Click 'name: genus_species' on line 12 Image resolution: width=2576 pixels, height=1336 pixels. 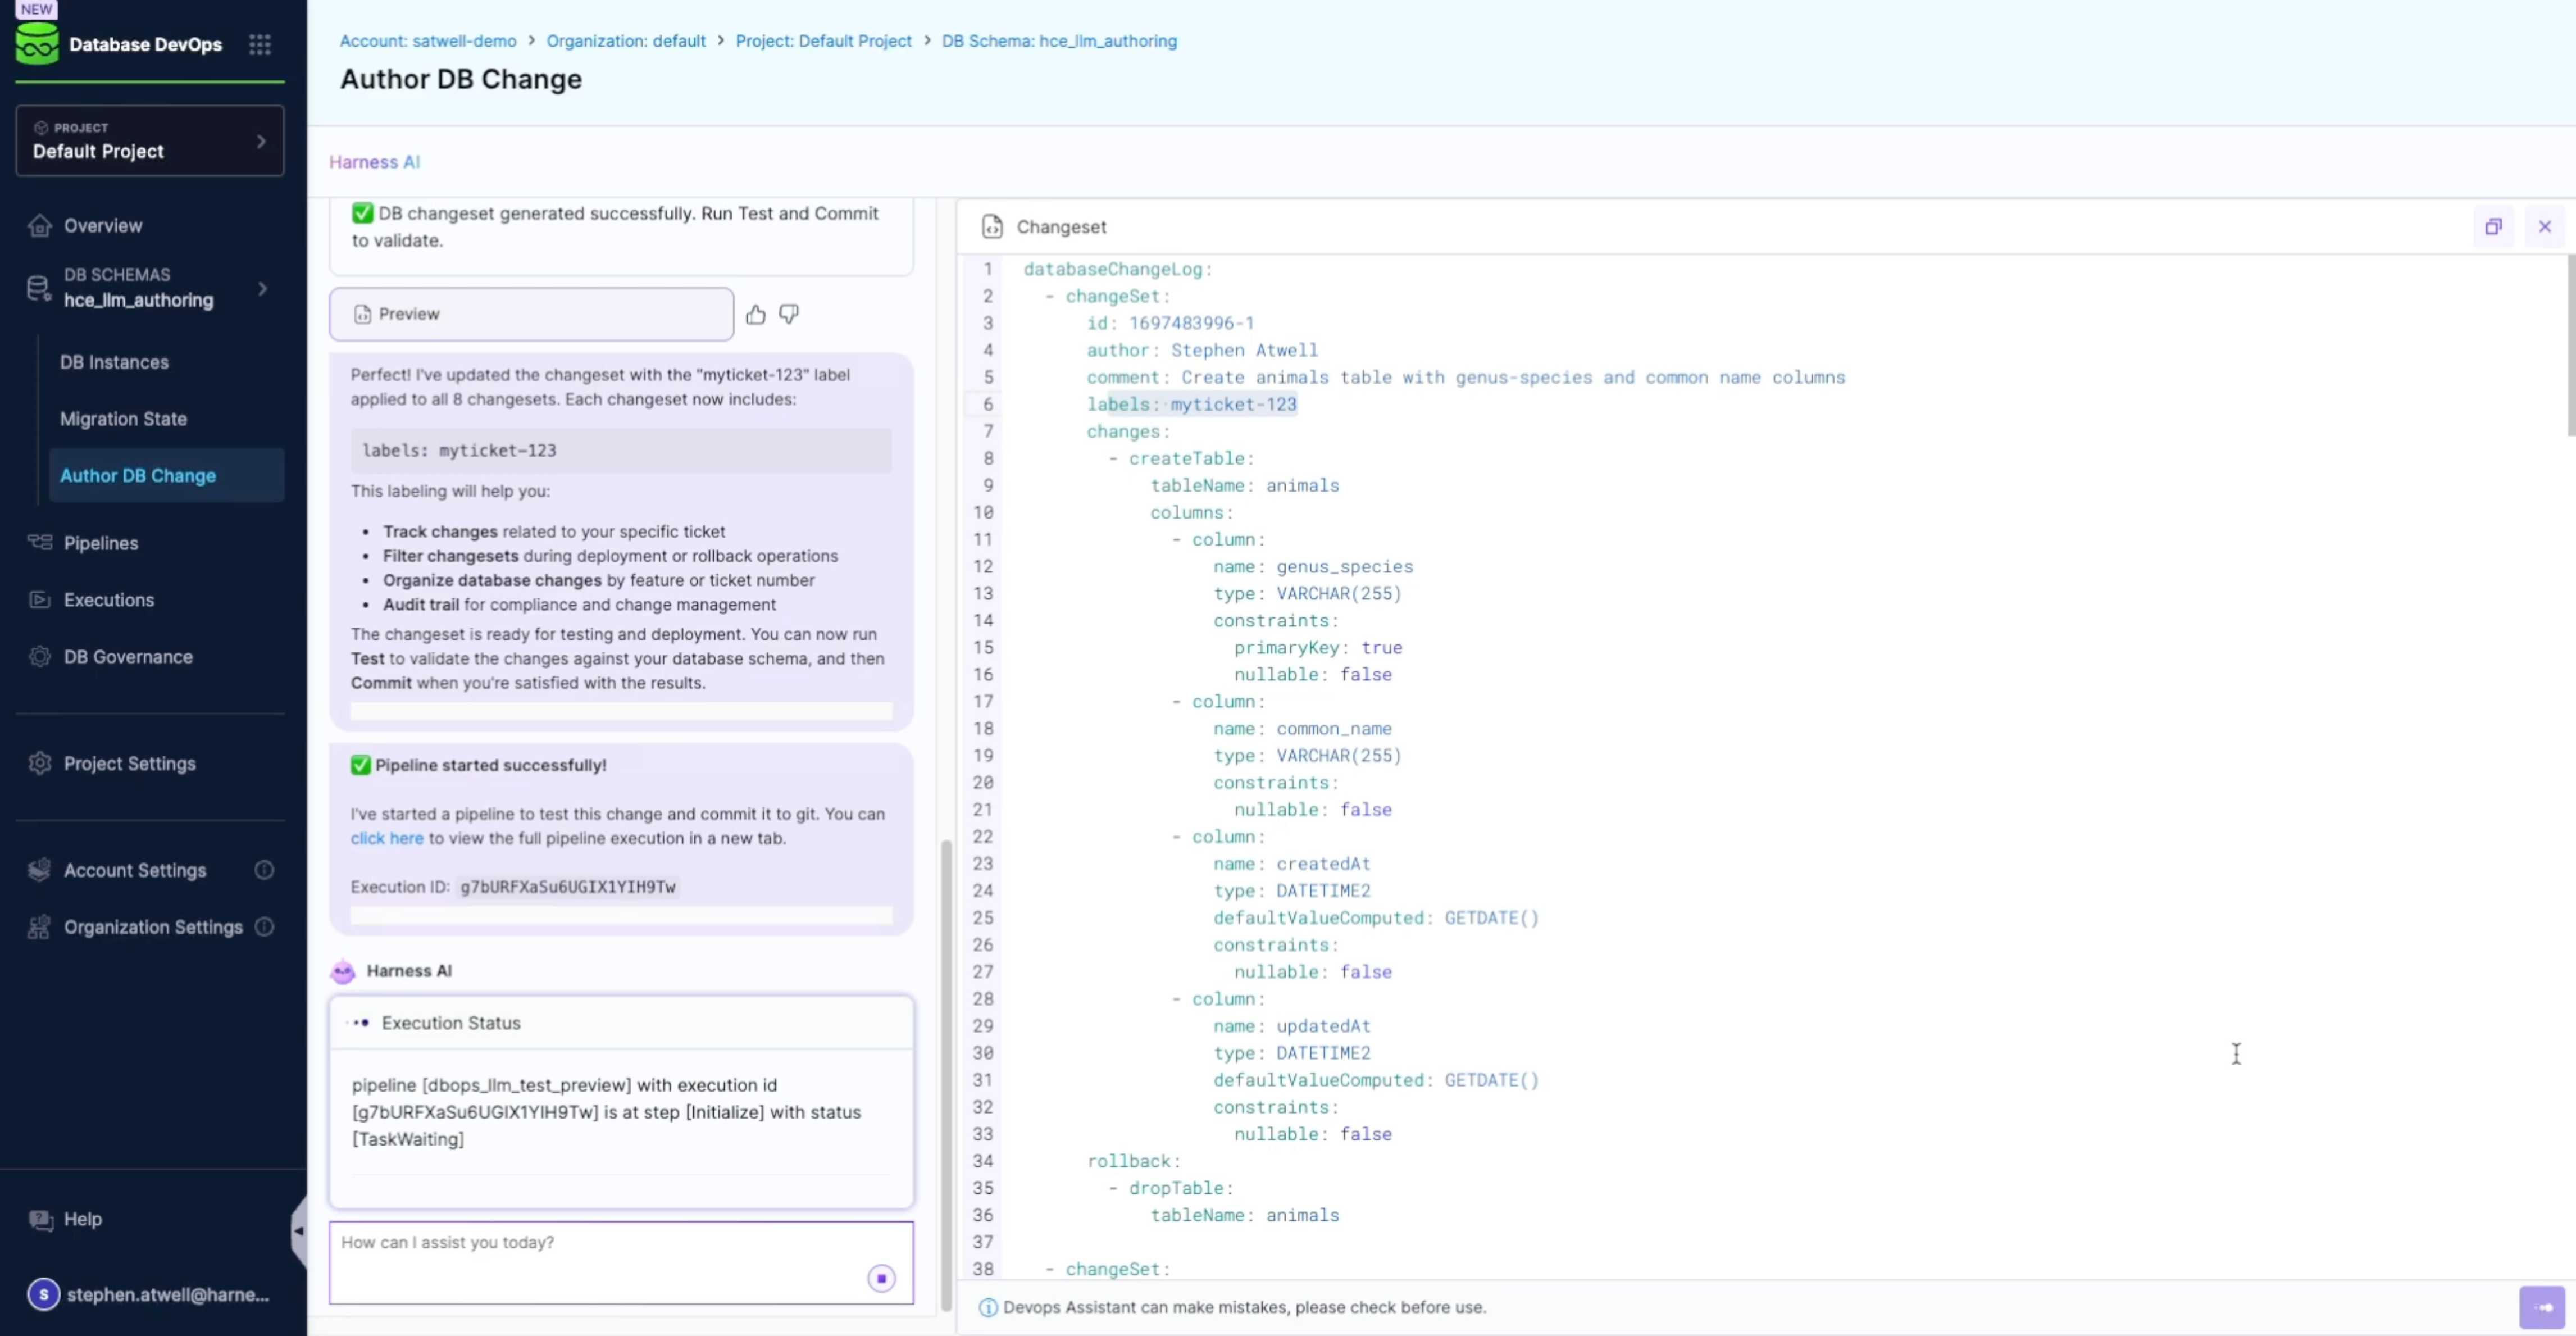(1313, 567)
